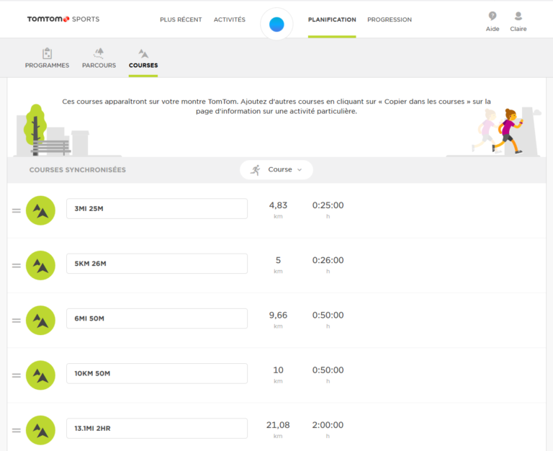The height and width of the screenshot is (451, 553).
Task: Switch to the Planification tab
Action: click(332, 19)
